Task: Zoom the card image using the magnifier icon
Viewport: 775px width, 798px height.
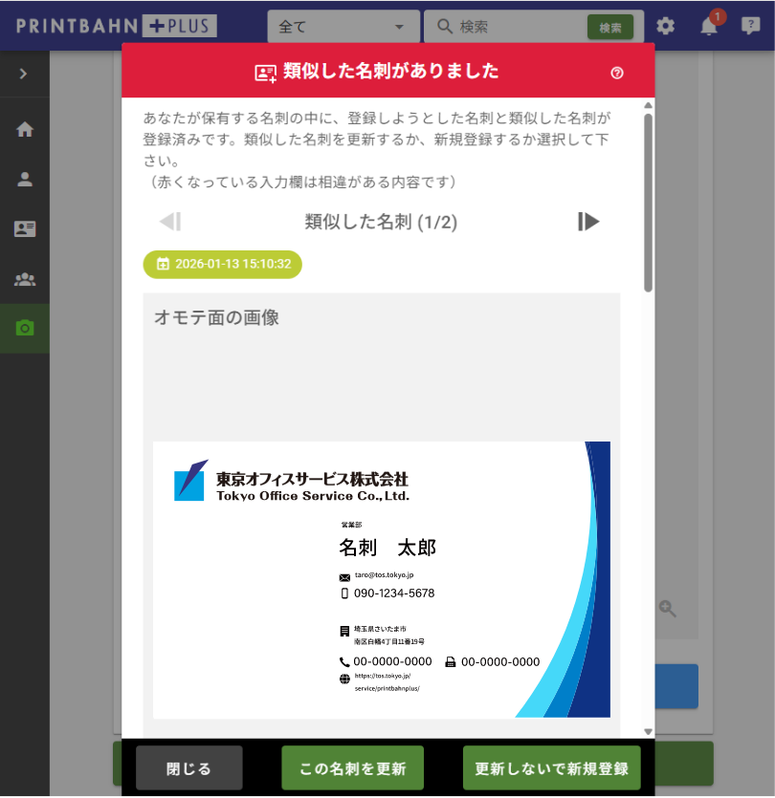Action: (667, 609)
